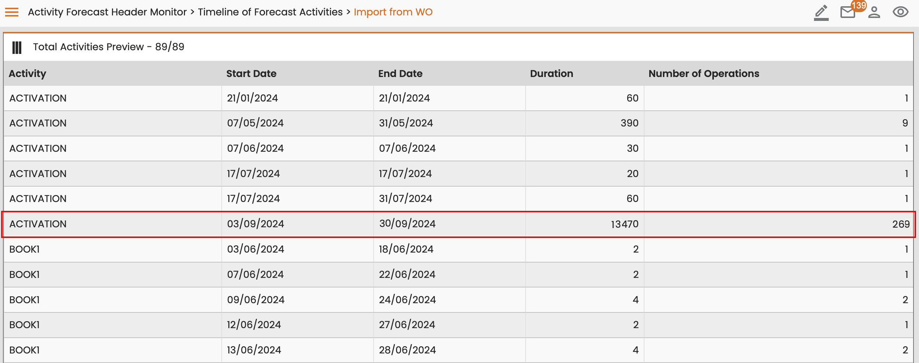Open the column chooser icon
919x363 pixels.
[x=17, y=47]
